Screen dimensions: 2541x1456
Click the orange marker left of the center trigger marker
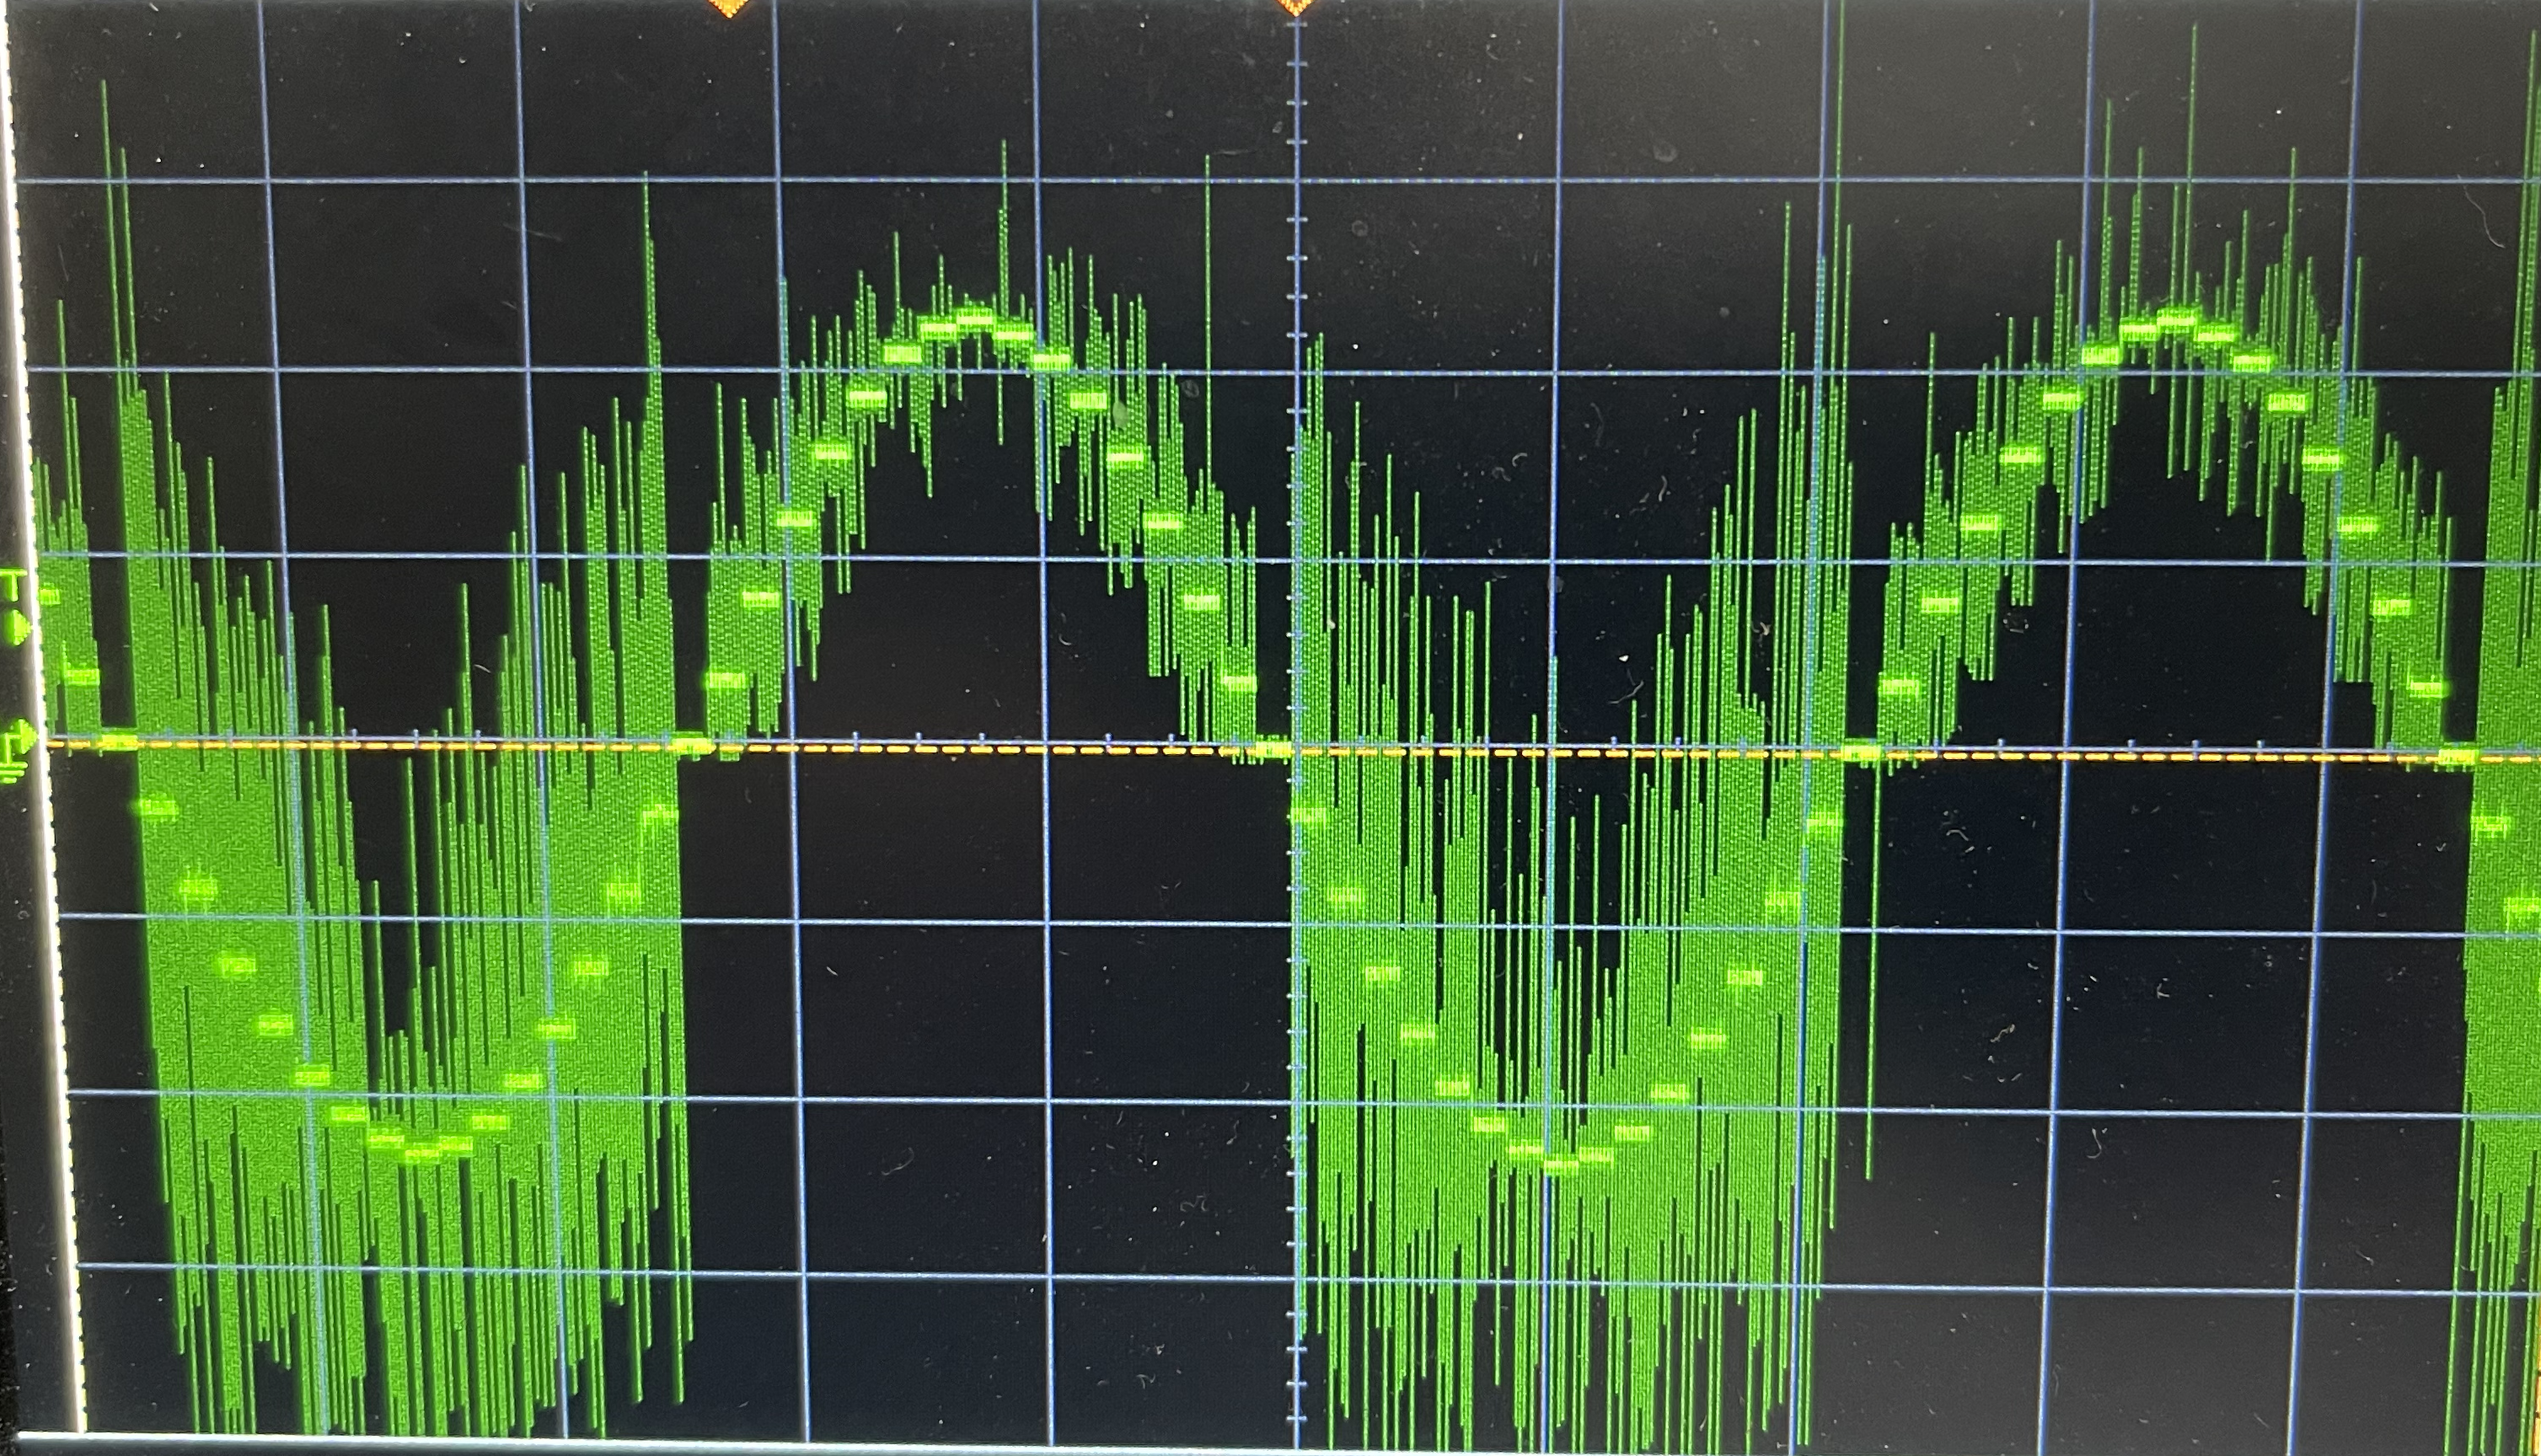(x=729, y=7)
